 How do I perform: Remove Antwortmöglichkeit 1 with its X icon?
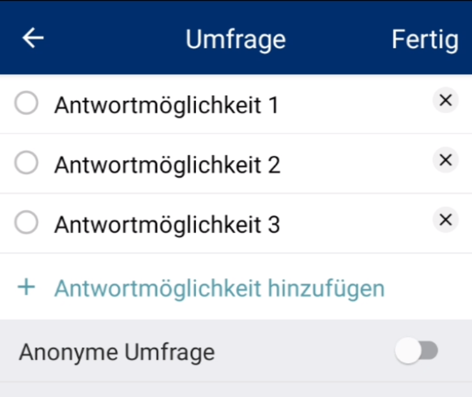point(446,100)
